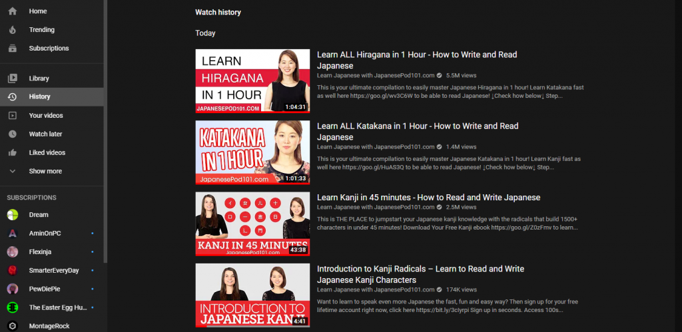The image size is (682, 332).
Task: Go to Subscriptions menu label
Action: click(x=49, y=48)
